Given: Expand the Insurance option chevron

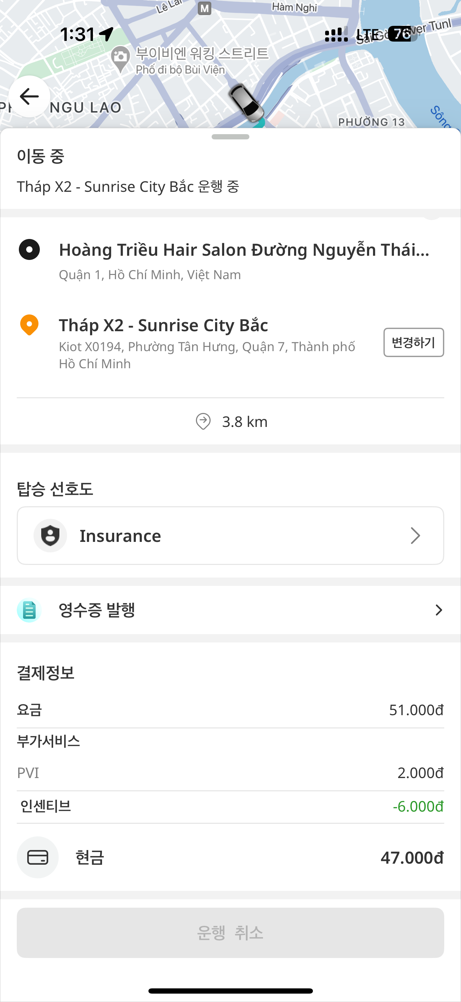Looking at the screenshot, I should click(x=415, y=536).
